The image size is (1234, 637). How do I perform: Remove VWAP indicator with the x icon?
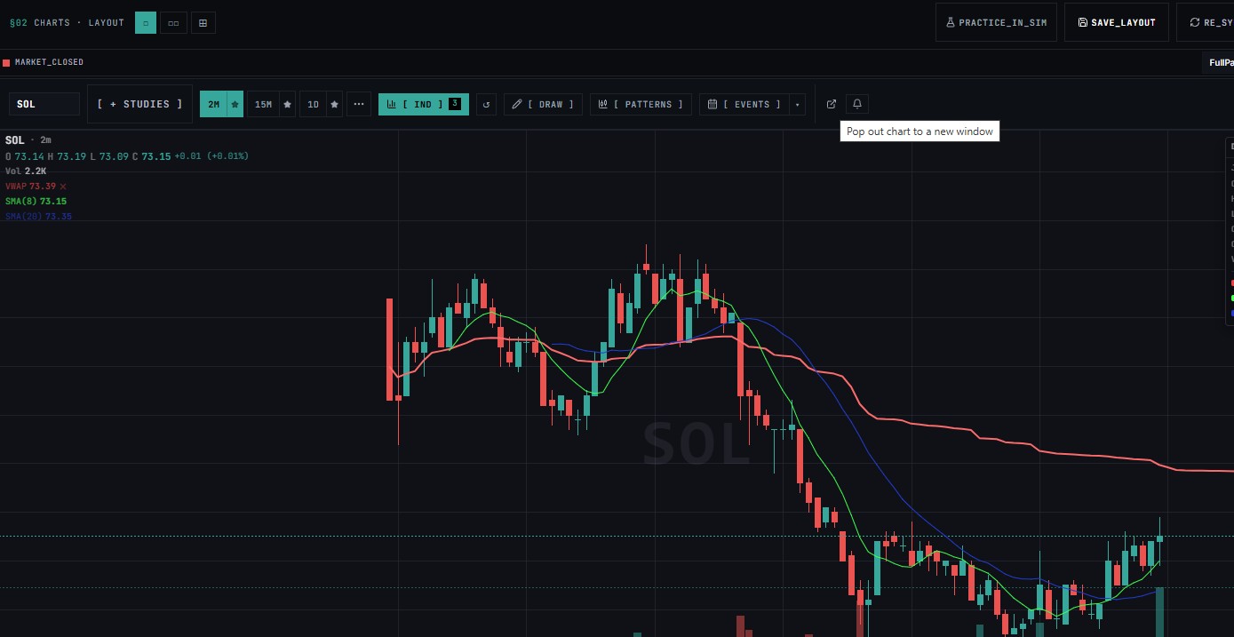click(63, 186)
